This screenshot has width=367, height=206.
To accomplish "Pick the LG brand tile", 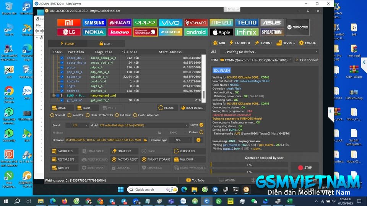I will (69, 32).
